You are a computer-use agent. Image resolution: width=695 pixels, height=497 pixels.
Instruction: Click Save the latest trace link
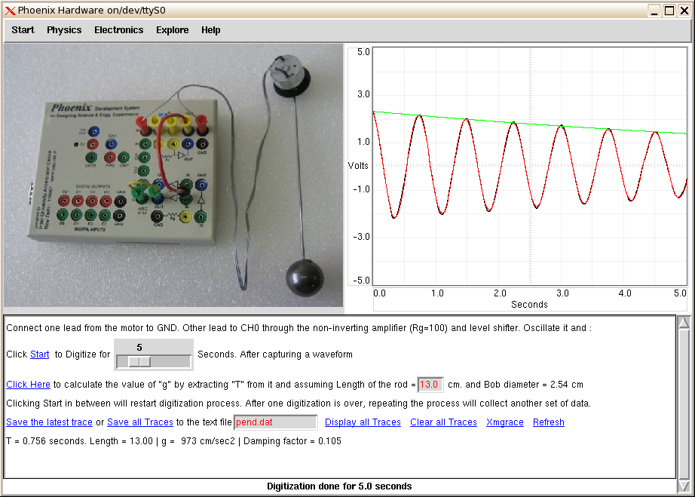49,422
